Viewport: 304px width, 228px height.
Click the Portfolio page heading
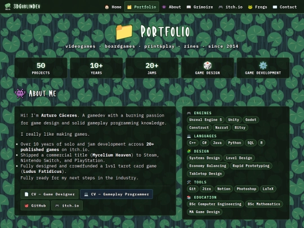point(165,31)
